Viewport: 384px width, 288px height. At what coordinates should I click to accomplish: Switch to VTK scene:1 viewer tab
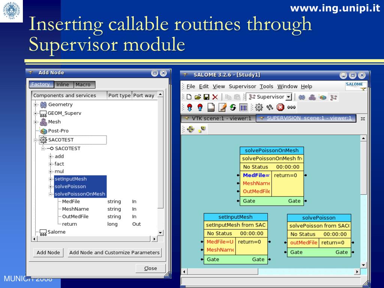[x=219, y=118]
